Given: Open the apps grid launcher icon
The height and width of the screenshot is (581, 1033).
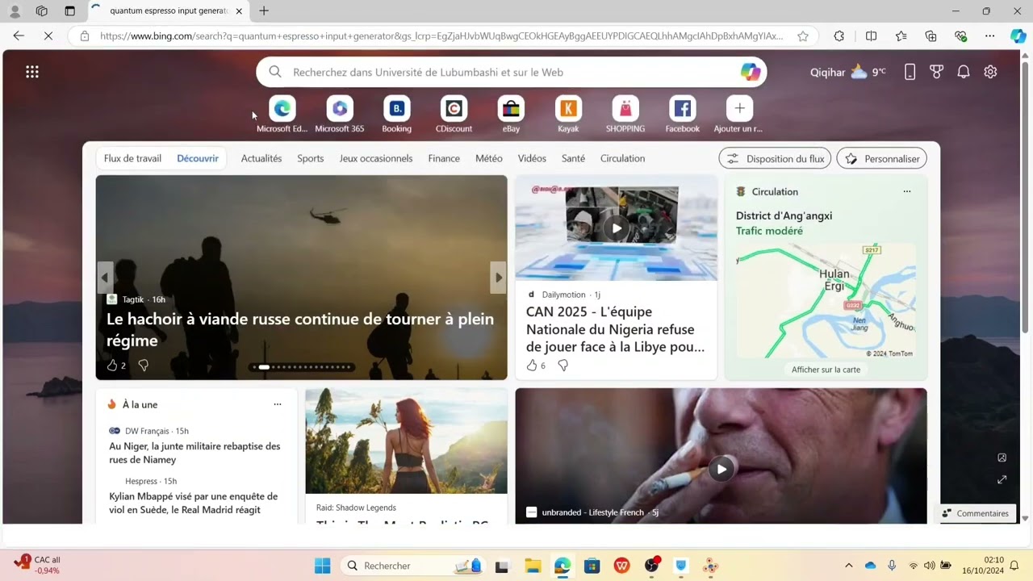Looking at the screenshot, I should tap(32, 72).
